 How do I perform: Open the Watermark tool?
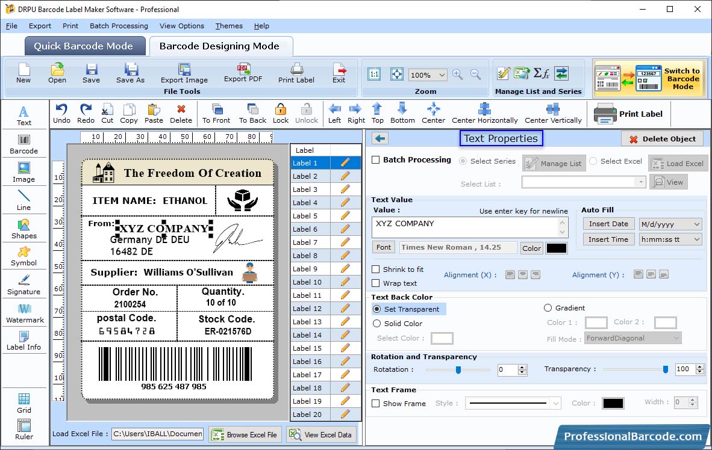pos(25,313)
